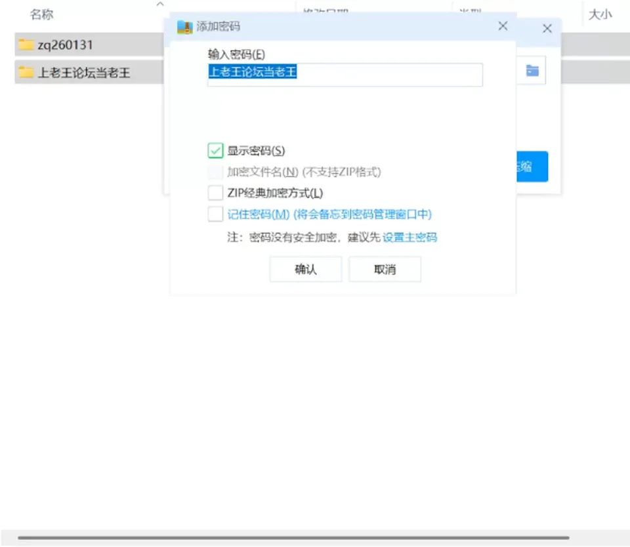630x547 pixels.
Task: Select the zq260131 folder name text
Action: (x=66, y=45)
